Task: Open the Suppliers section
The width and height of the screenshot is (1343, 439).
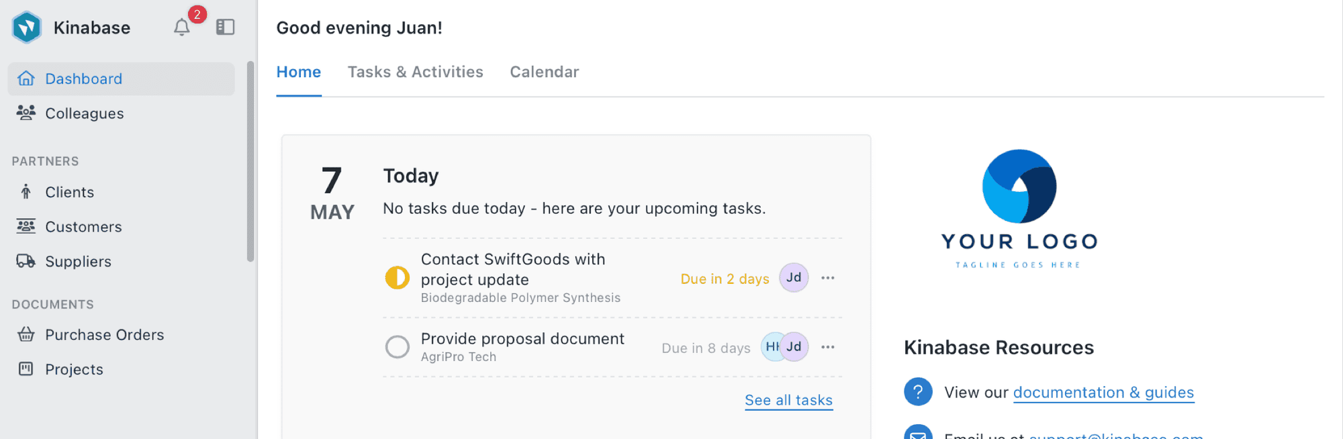Action: [78, 261]
